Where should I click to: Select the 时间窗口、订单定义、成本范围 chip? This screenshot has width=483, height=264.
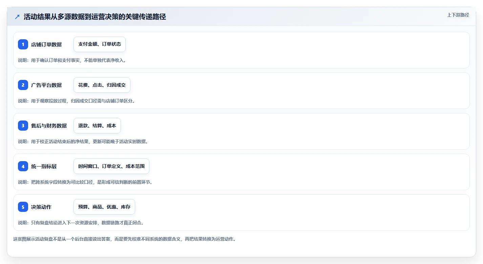pos(111,166)
